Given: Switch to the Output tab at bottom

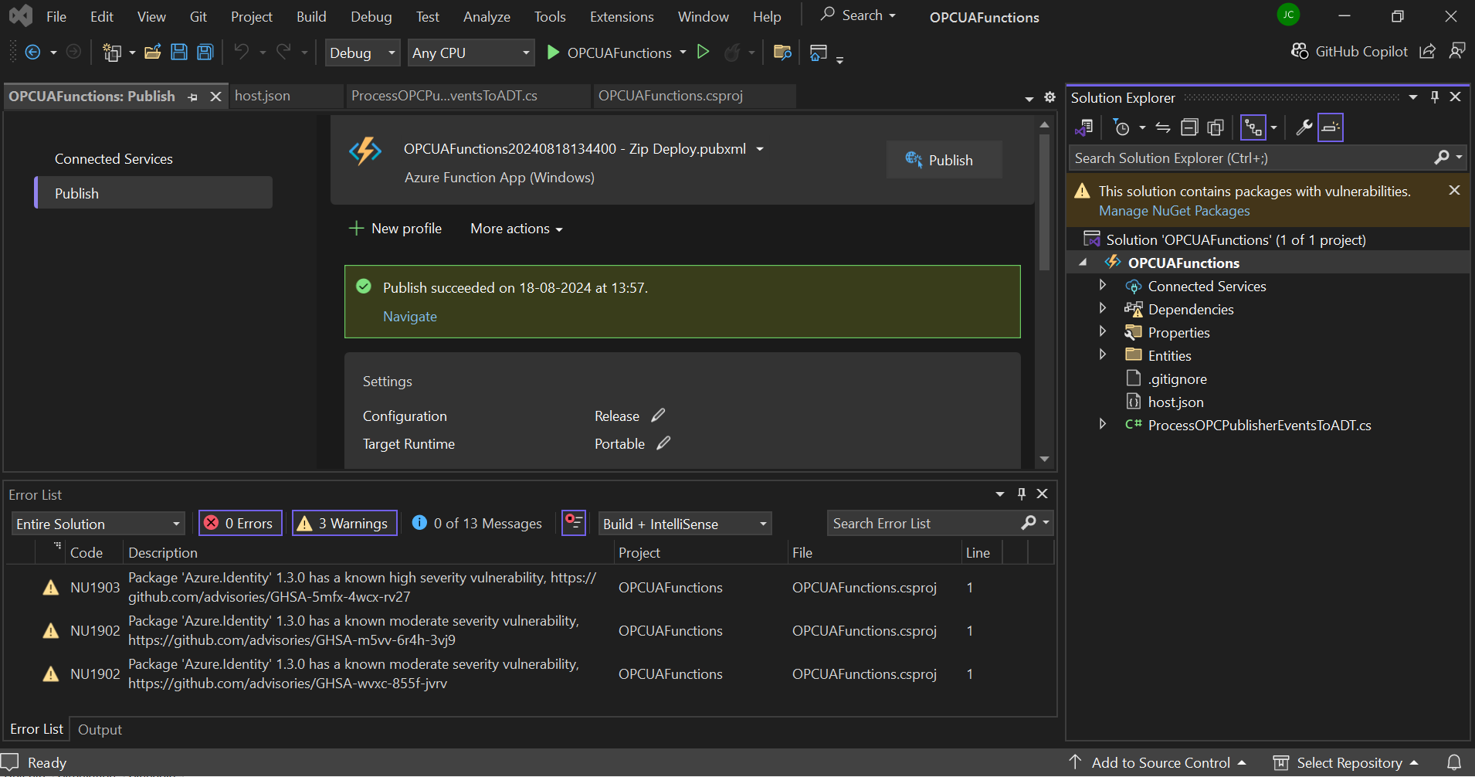Looking at the screenshot, I should pyautogui.click(x=100, y=729).
